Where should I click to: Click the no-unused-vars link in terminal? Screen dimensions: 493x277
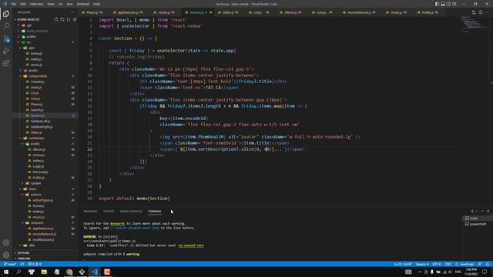(x=191, y=245)
